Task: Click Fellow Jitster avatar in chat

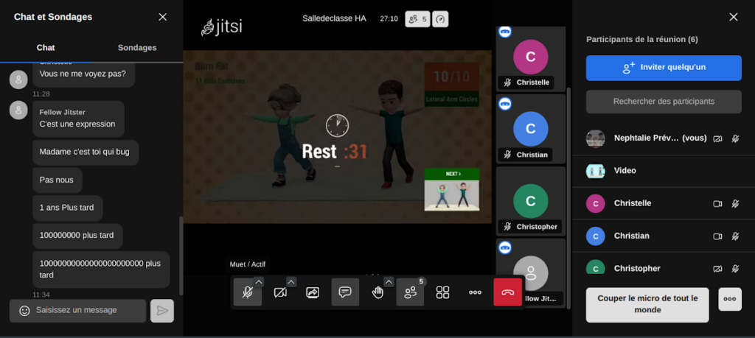Action: coord(18,110)
